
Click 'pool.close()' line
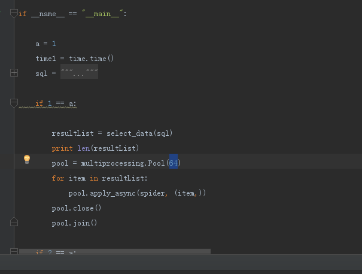pyautogui.click(x=77, y=208)
